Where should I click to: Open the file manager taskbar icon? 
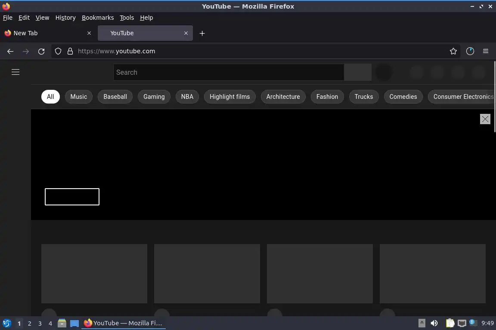click(62, 323)
